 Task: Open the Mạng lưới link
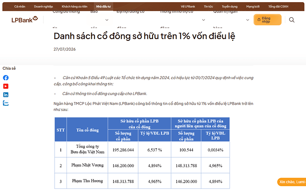pyautogui.click(x=253, y=7)
